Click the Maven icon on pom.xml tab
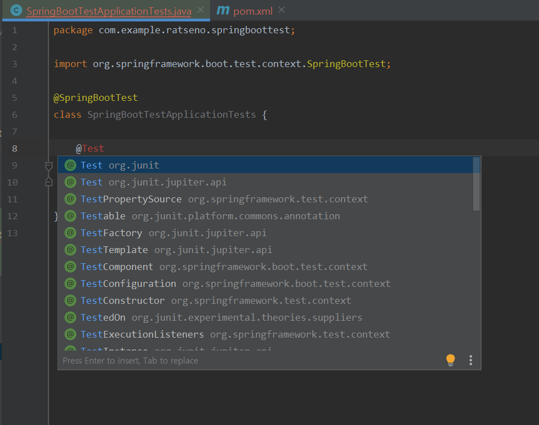Screen dimensions: 539x425 pos(222,10)
